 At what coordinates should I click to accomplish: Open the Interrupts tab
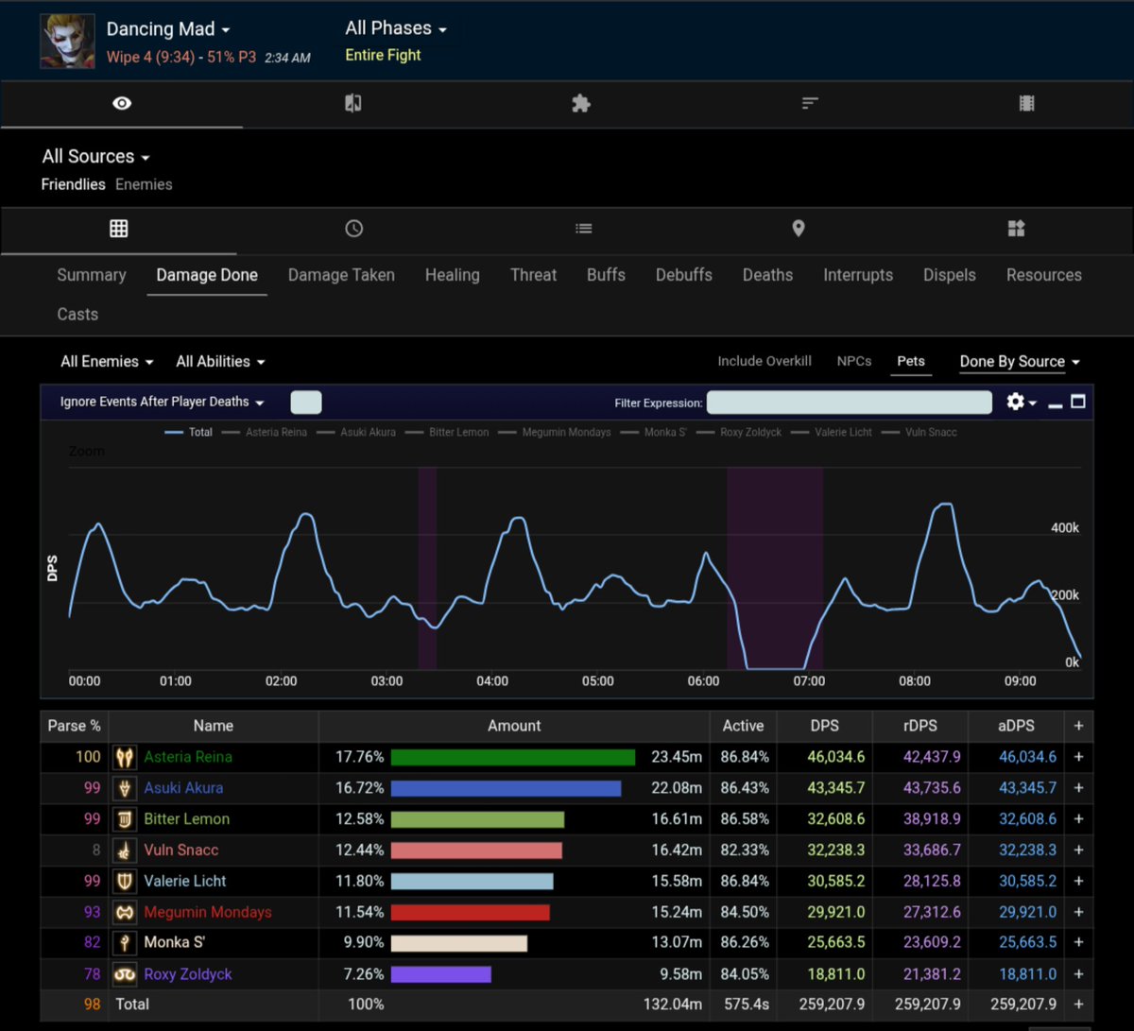(x=858, y=275)
